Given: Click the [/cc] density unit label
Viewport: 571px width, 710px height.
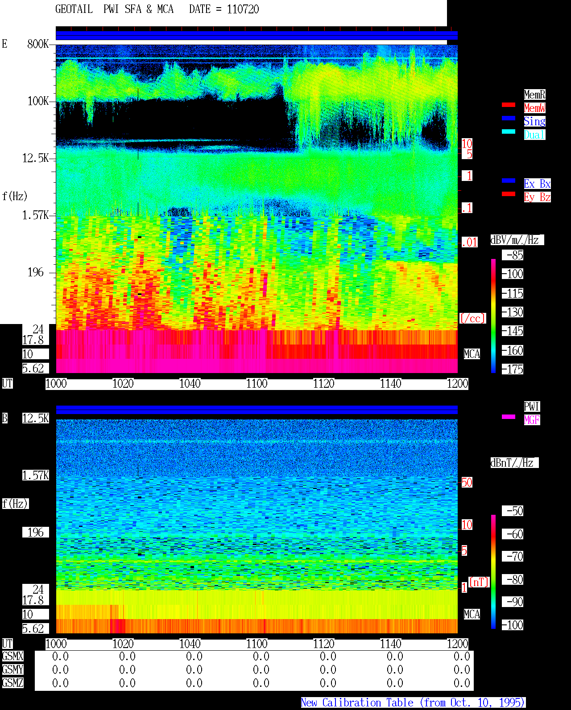Looking at the screenshot, I should point(472,319).
